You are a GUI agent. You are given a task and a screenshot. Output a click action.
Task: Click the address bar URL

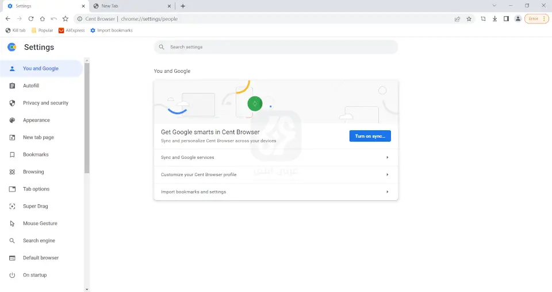149,19
